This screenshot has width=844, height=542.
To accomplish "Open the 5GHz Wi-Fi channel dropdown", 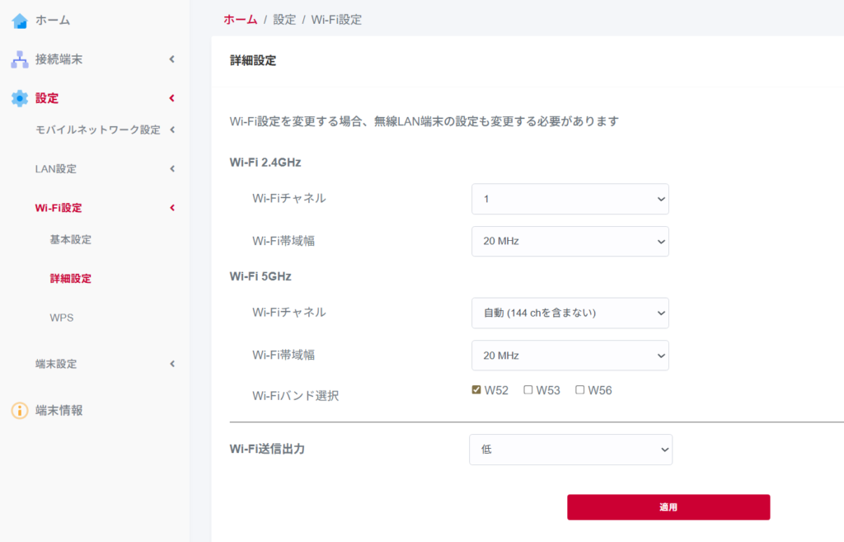I will pos(570,313).
